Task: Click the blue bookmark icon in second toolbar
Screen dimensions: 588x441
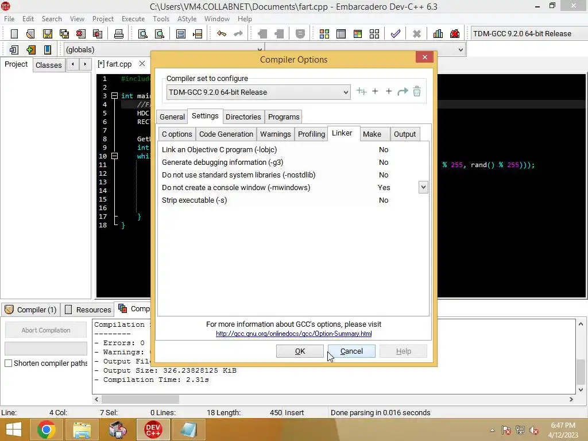Action: pyautogui.click(x=48, y=49)
